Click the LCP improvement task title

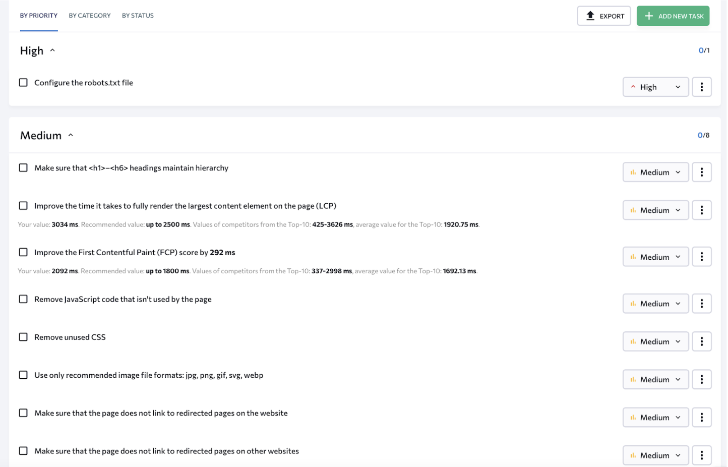(x=185, y=206)
